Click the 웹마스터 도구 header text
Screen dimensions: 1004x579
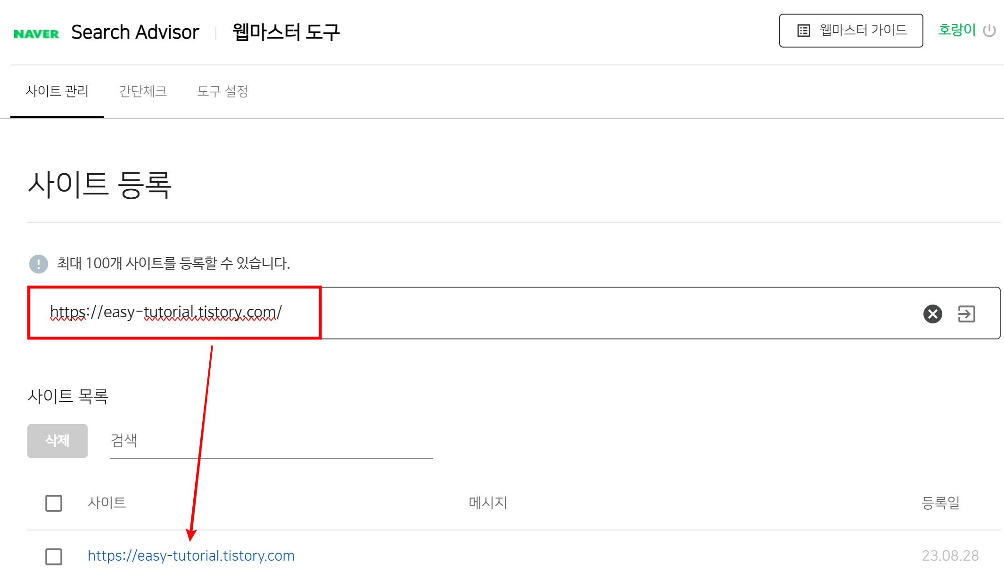click(285, 32)
